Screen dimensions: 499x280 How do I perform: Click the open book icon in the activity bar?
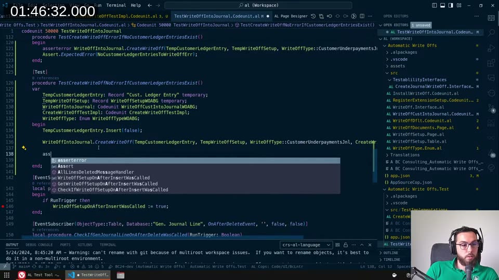pos(491,18)
